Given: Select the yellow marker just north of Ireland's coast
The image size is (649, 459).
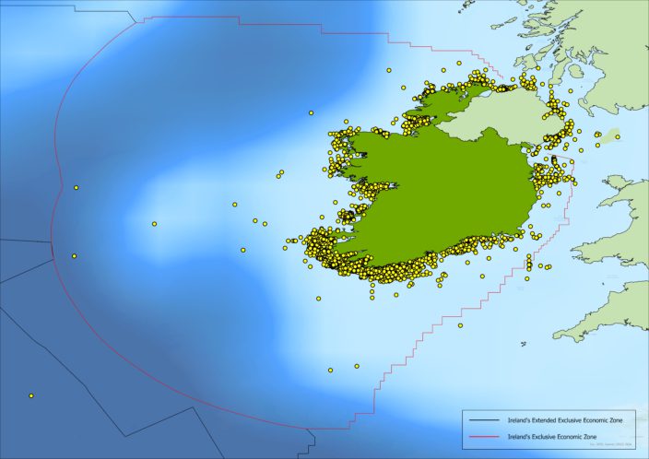Looking at the screenshot, I should coord(390,70).
